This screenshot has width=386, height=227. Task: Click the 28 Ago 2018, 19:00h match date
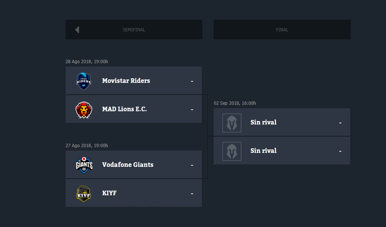tap(87, 62)
